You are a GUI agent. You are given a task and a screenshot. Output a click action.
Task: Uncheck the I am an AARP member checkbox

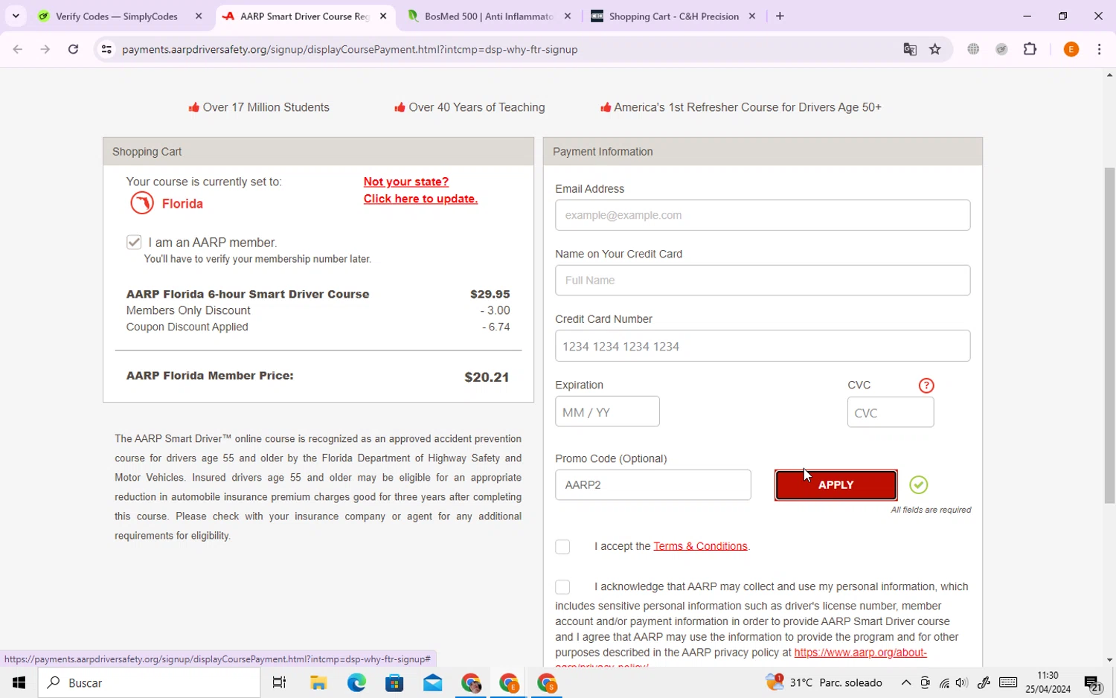(x=134, y=242)
